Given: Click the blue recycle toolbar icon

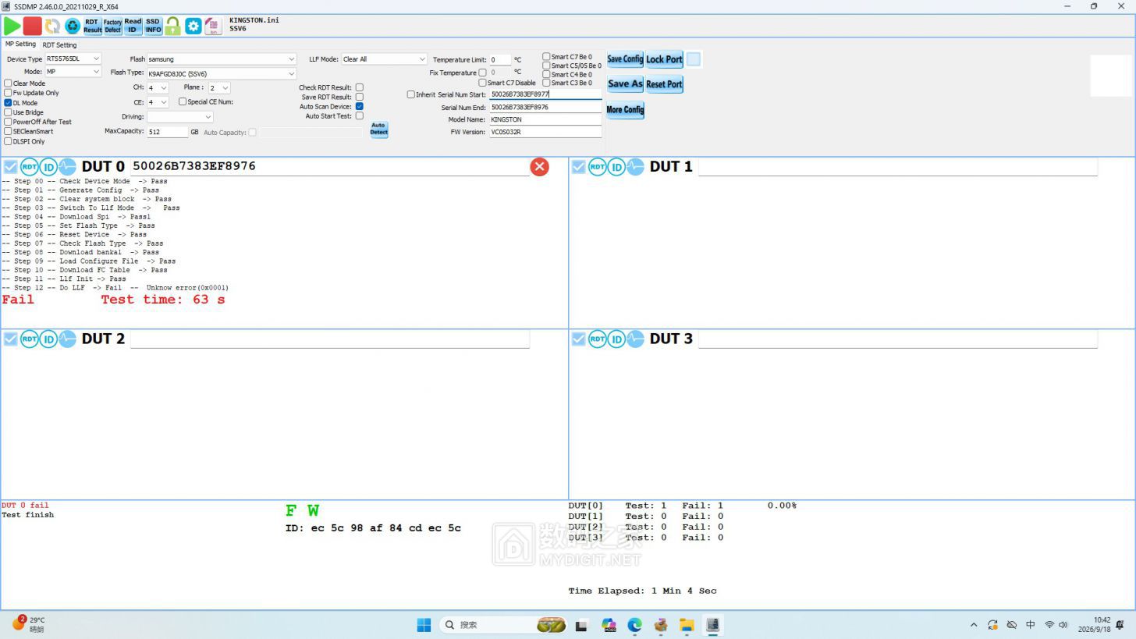Looking at the screenshot, I should coord(73,26).
